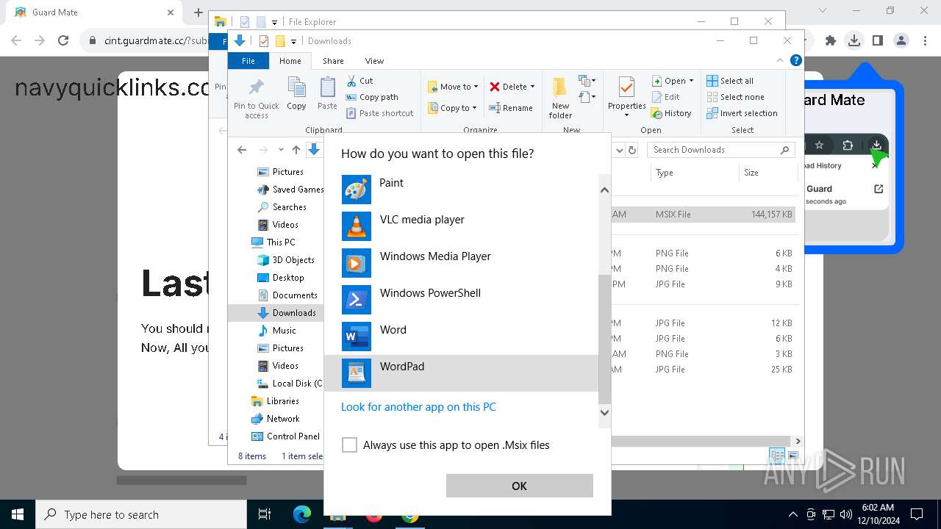Open Chrome downloads icon in toolbar

tap(854, 40)
